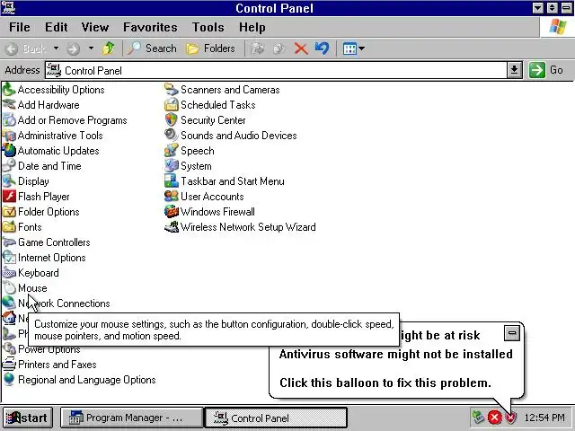The height and width of the screenshot is (431, 575).
Task: Open the Mouse icon
Action: [x=9, y=288]
